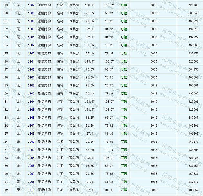203x196 pixels.
Task: Open room 1306 details link
Action: click(x=31, y=13)
